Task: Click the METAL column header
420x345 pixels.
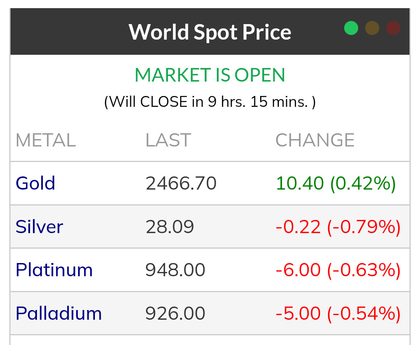Action: click(45, 141)
